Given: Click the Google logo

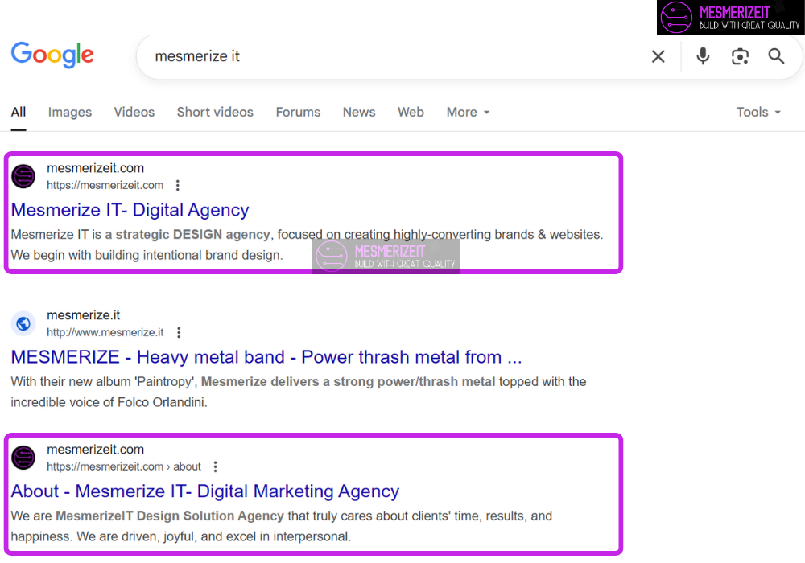Looking at the screenshot, I should (x=52, y=55).
